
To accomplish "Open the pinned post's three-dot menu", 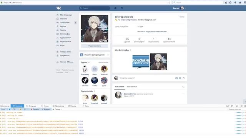I will (183, 94).
